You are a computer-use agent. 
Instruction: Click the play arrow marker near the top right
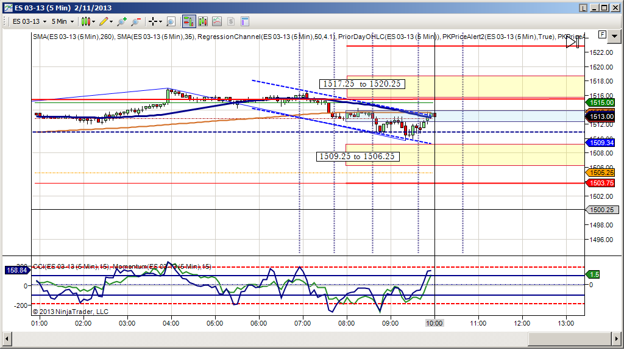(x=573, y=42)
